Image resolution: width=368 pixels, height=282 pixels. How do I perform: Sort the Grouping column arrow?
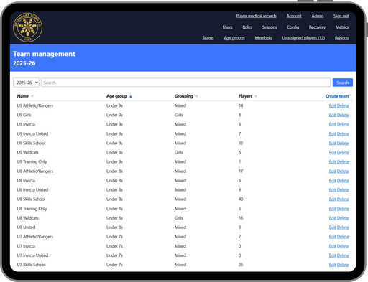[196, 96]
